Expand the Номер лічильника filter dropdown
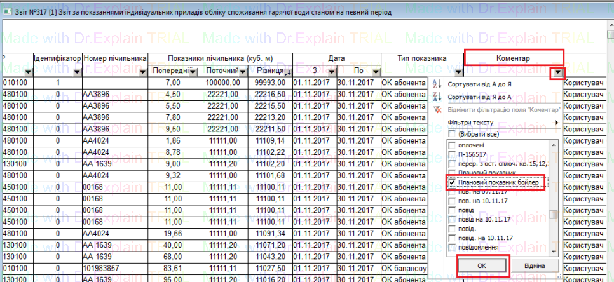614x282 pixels. tap(142, 73)
